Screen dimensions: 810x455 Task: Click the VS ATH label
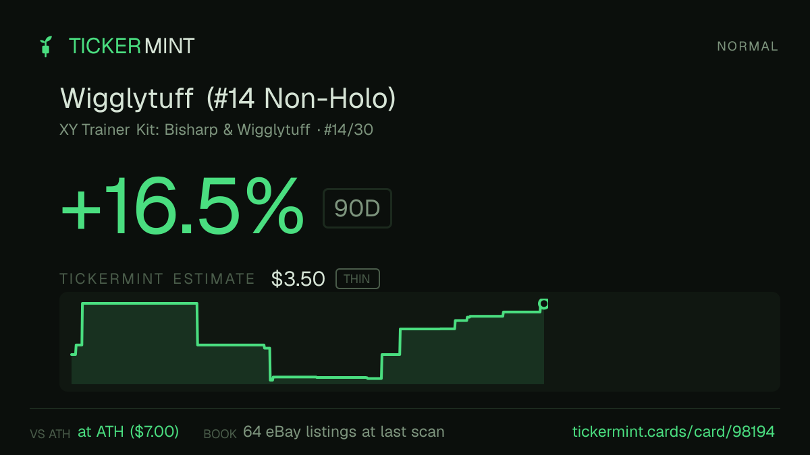[x=50, y=434]
